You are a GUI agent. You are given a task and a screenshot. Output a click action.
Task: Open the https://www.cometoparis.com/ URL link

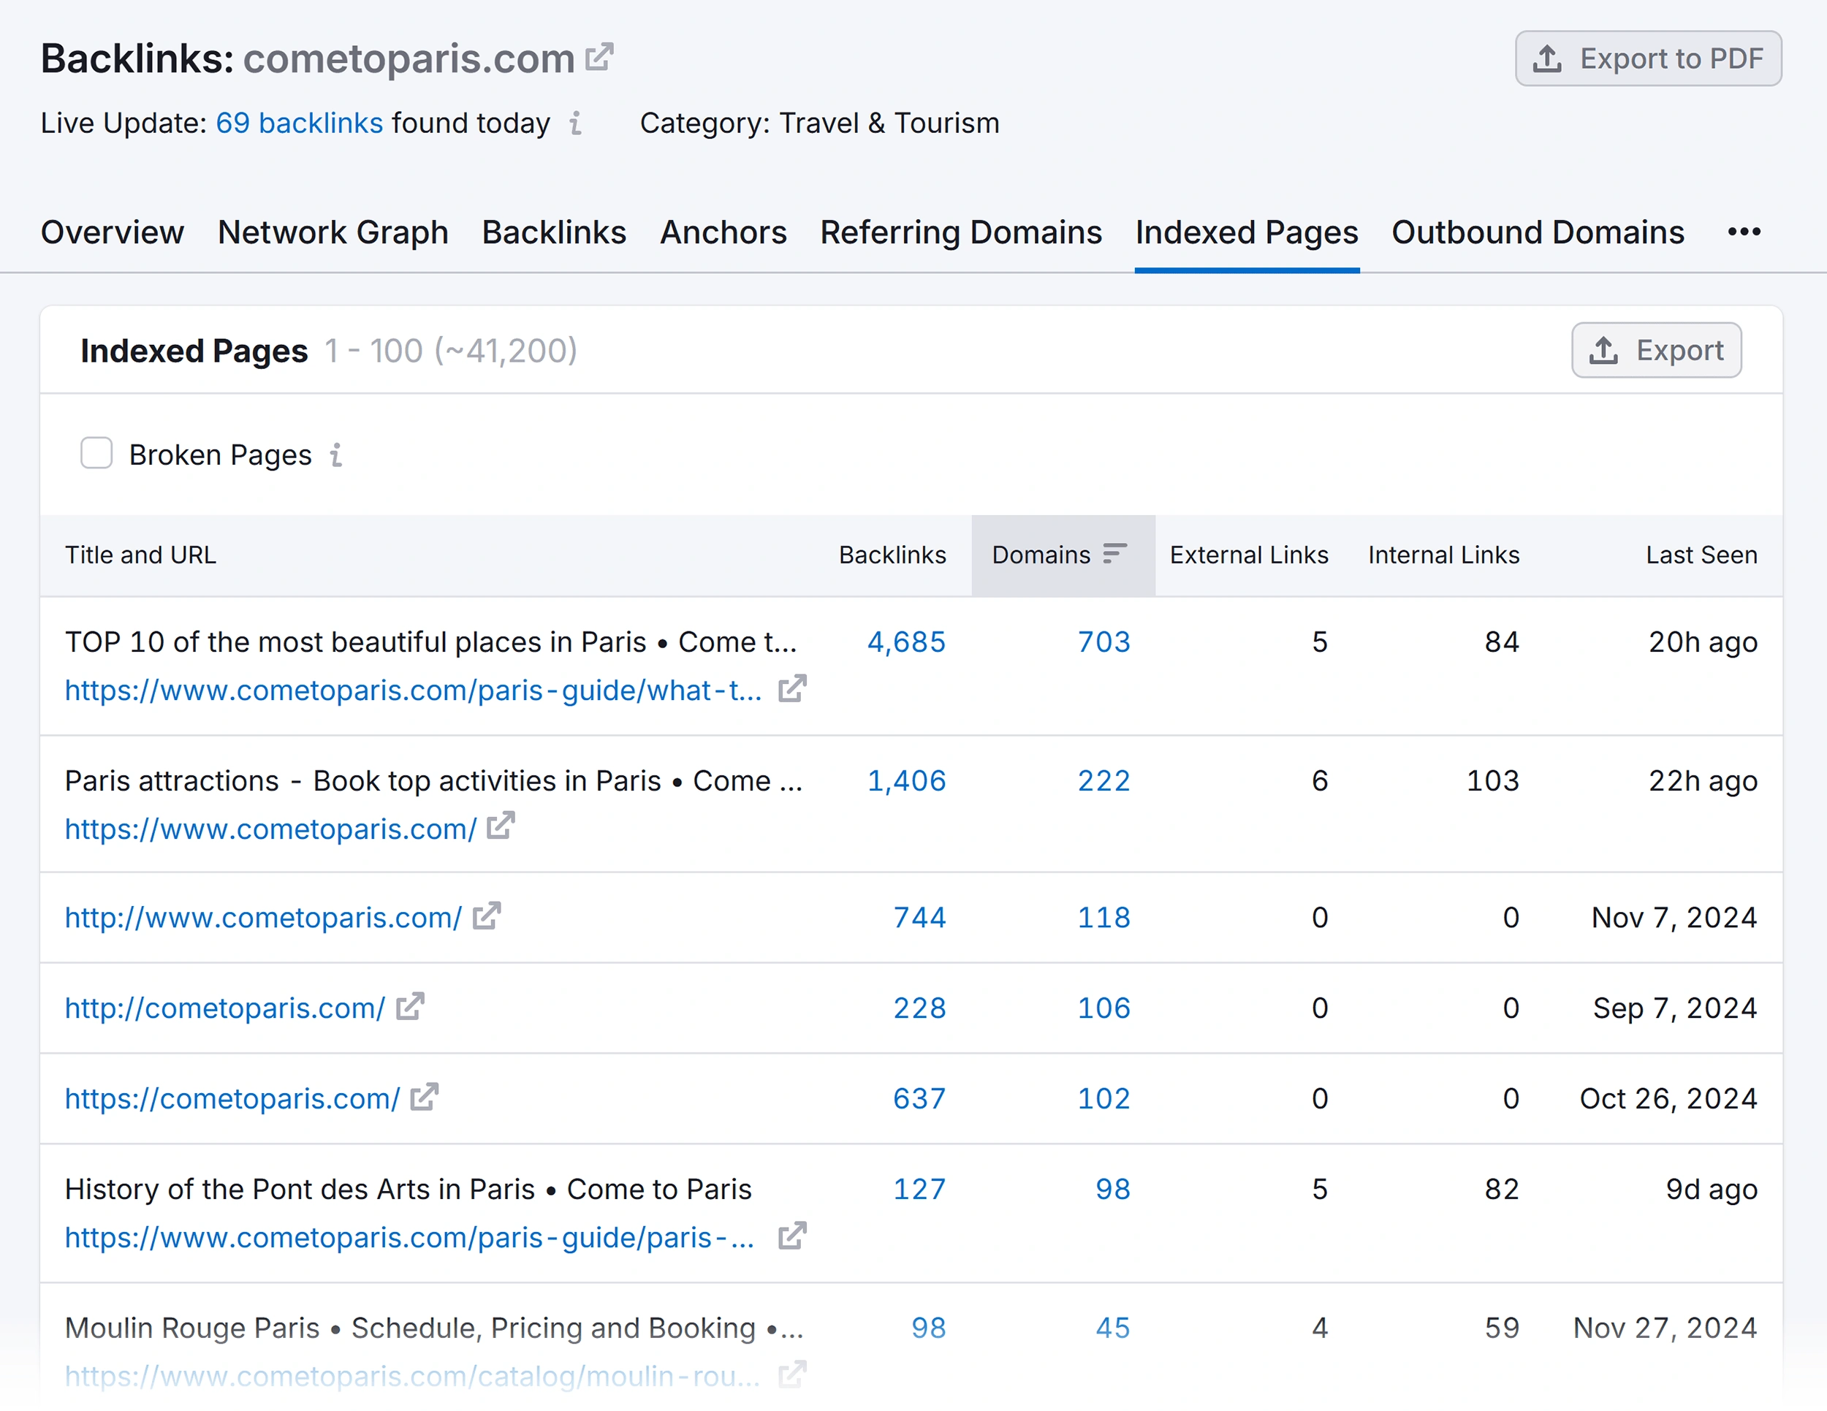coord(271,828)
